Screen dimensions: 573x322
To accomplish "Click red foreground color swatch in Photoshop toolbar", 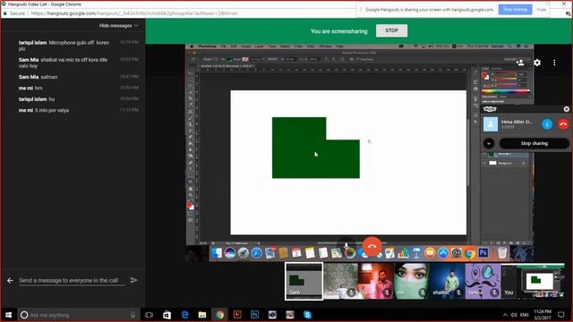I will click(x=189, y=205).
